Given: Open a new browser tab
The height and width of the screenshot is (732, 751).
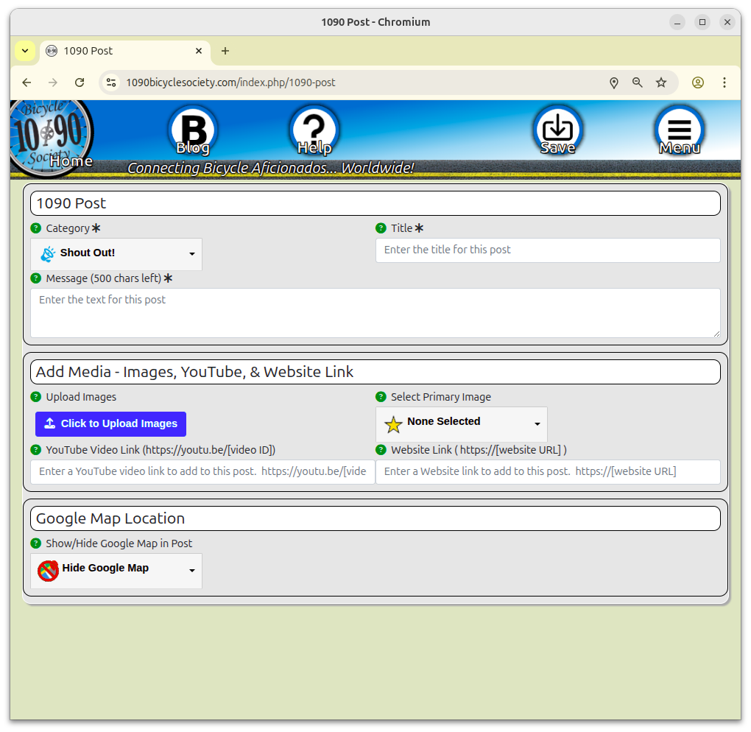Looking at the screenshot, I should (225, 51).
